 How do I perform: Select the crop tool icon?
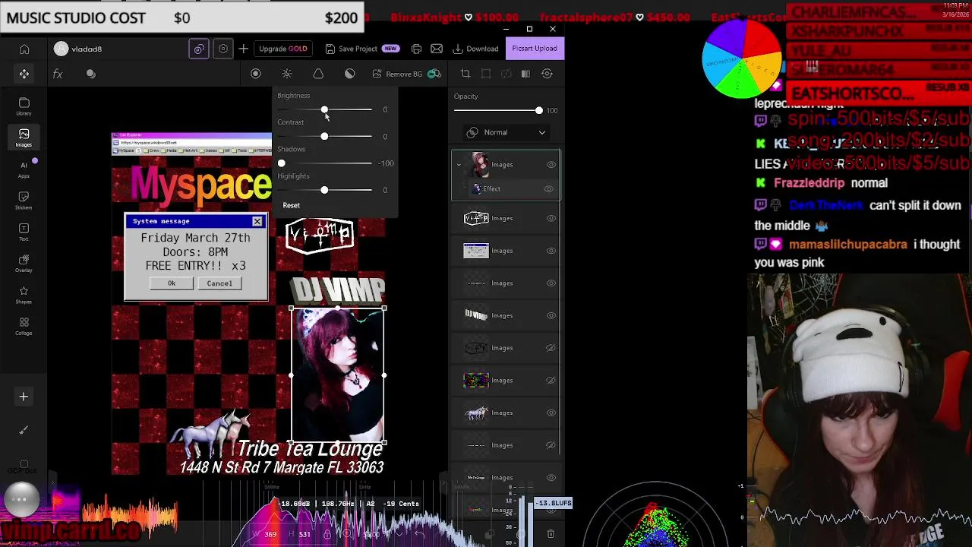465,74
